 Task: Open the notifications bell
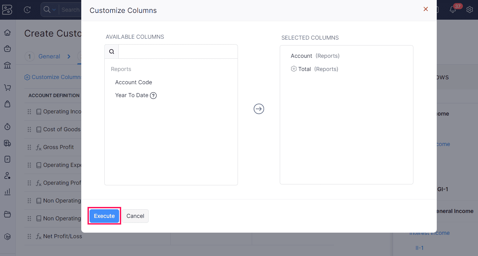[x=452, y=10]
